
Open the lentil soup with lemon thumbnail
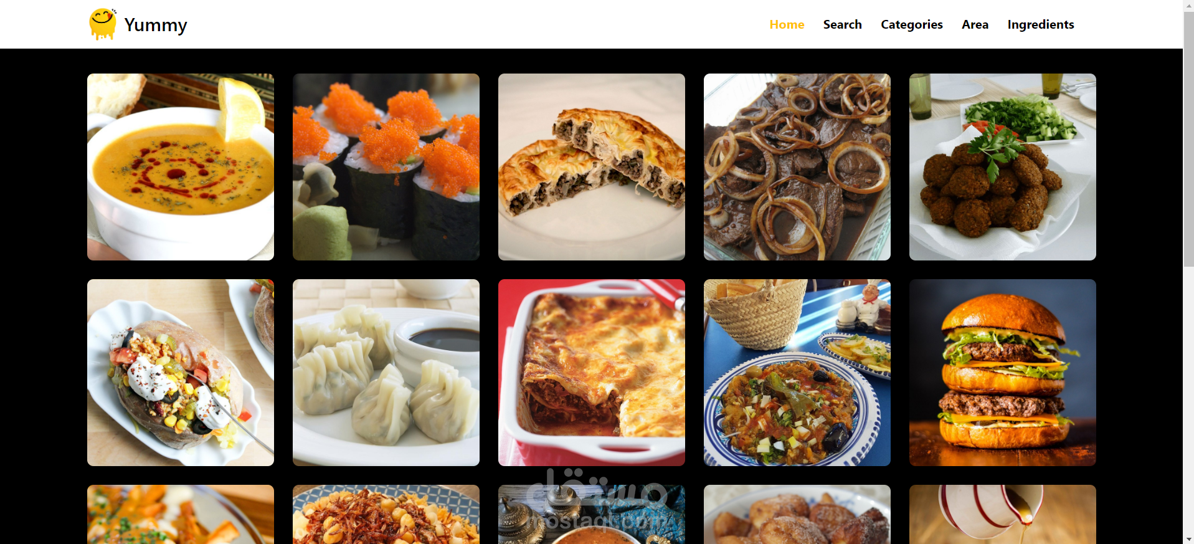point(181,167)
